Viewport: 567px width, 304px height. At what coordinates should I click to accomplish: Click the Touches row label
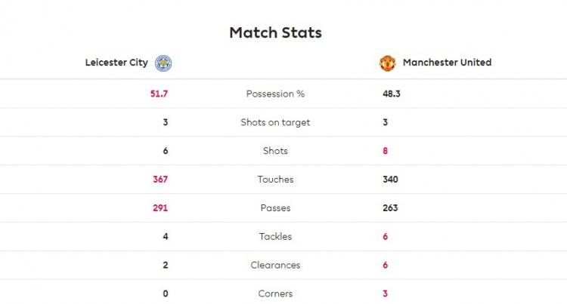(275, 180)
